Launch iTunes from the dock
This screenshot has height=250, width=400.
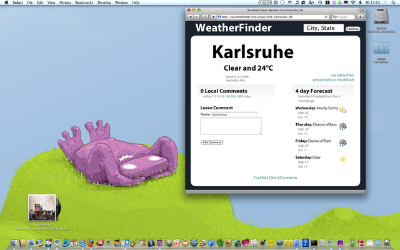(125, 243)
